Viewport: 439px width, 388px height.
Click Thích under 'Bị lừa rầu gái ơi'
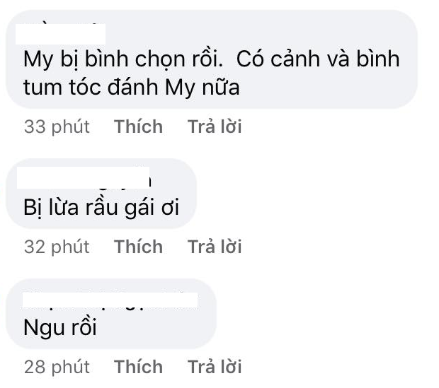click(139, 247)
